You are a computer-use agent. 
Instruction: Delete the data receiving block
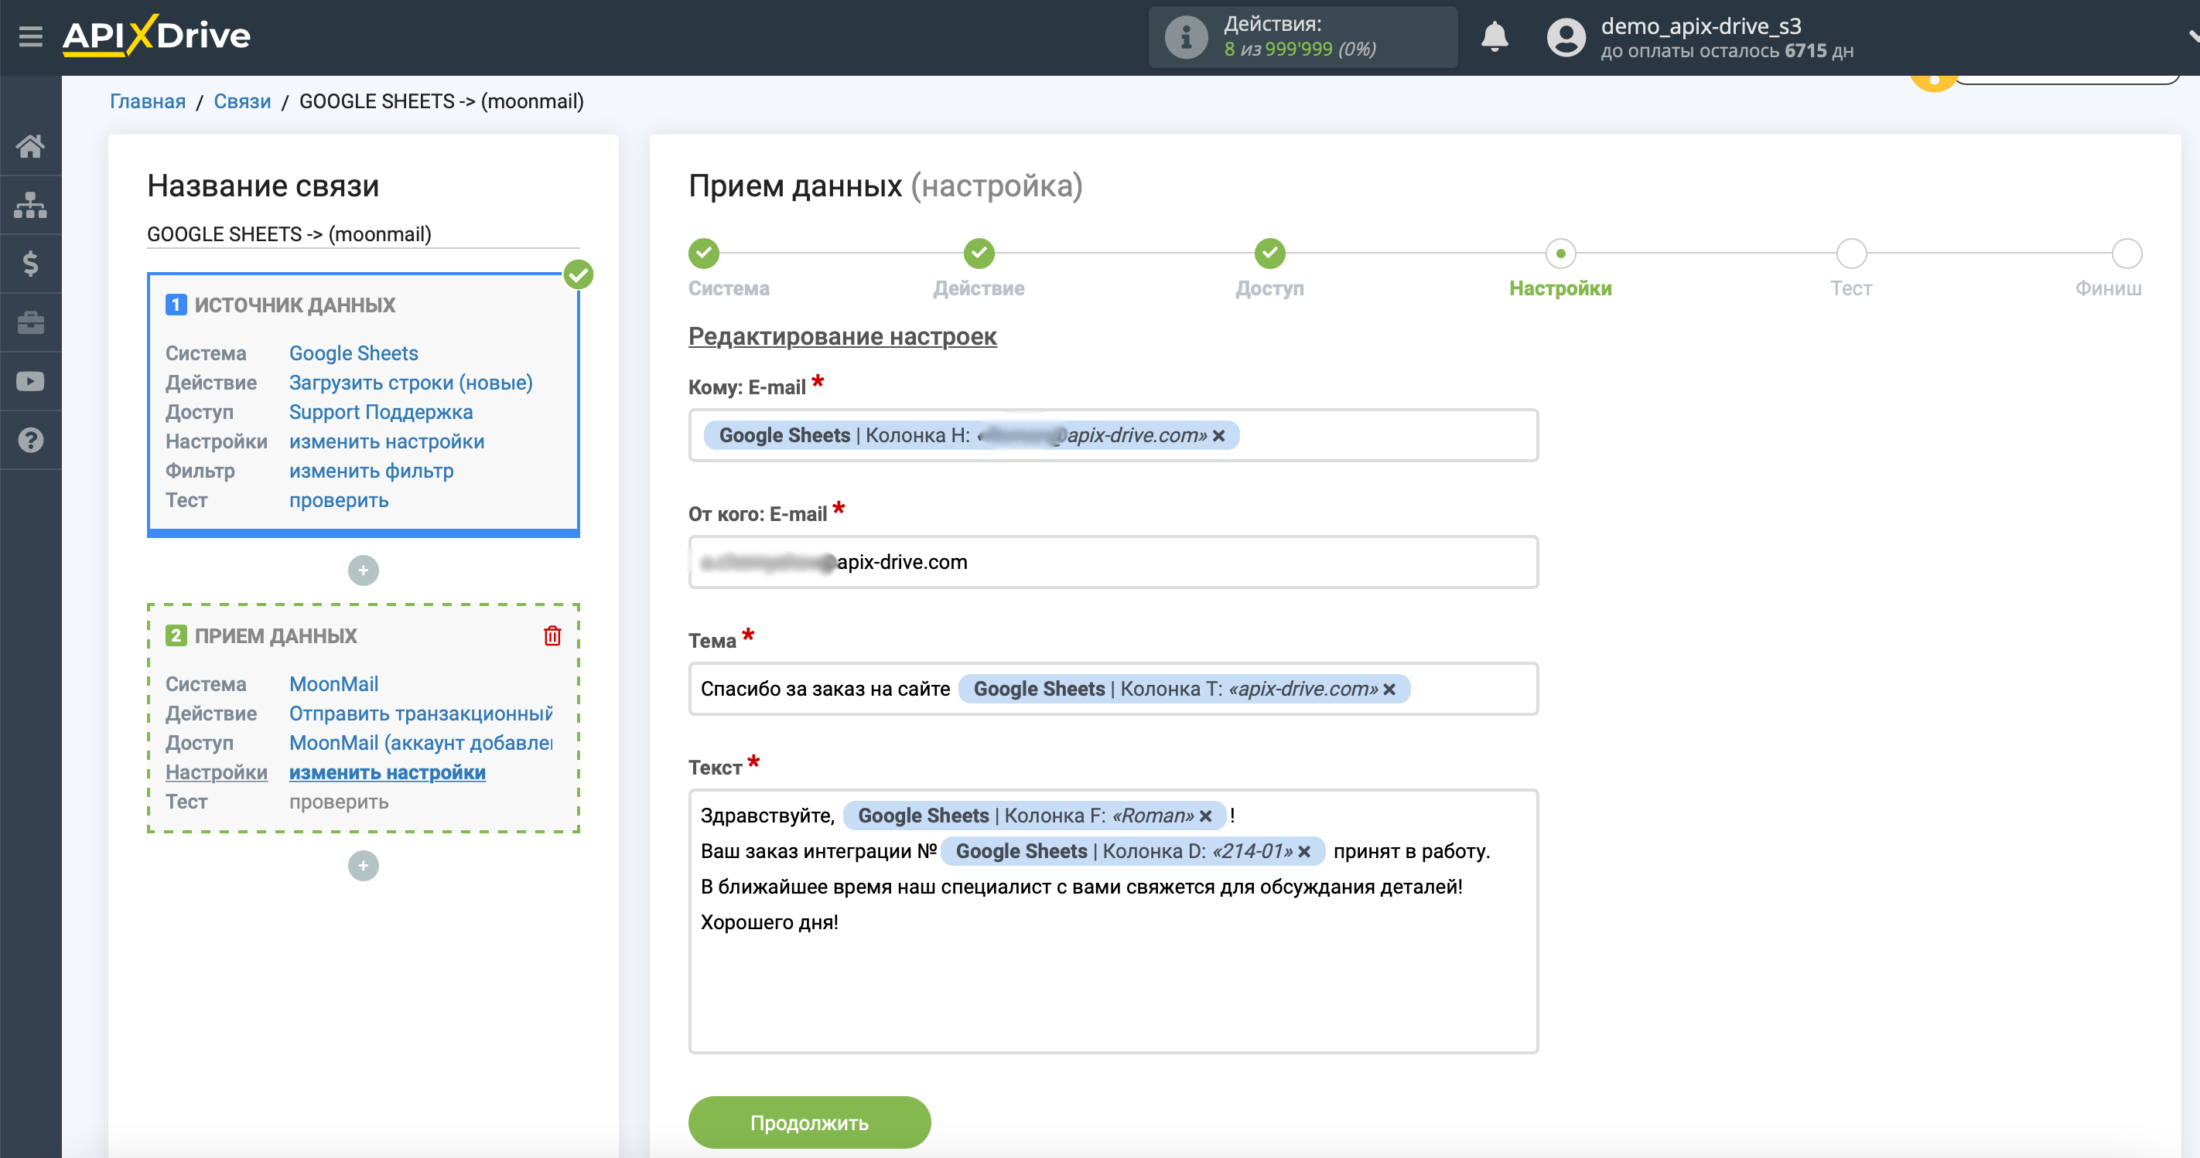[552, 635]
